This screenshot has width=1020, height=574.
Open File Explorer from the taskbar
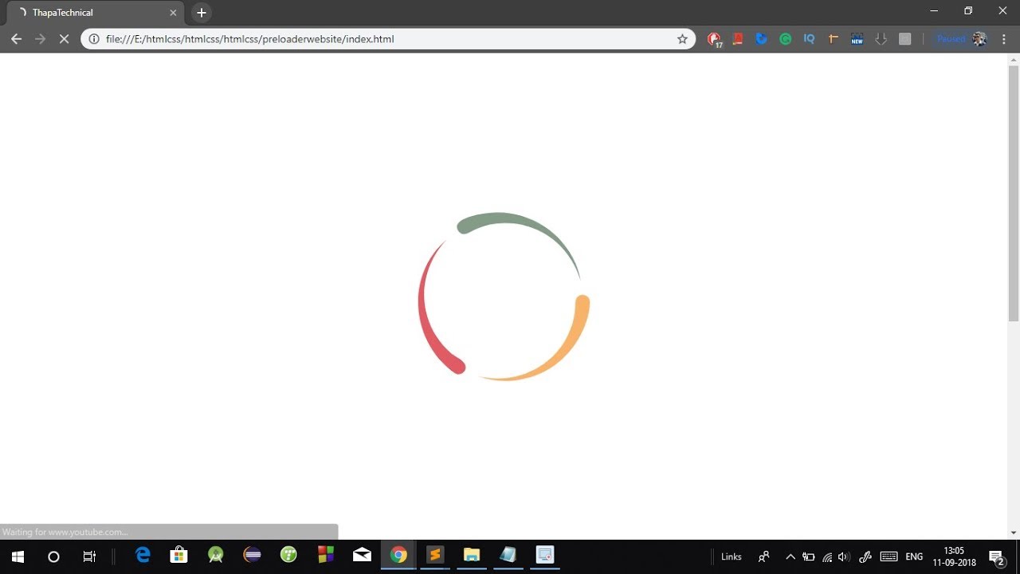(x=472, y=555)
